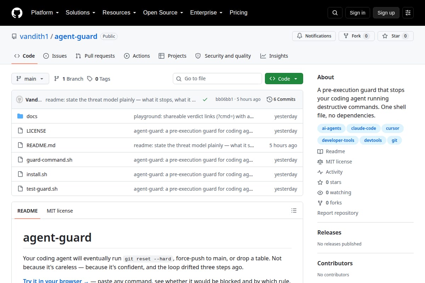Open the Pull requests tab
Screen dimensions: 425x283
pyautogui.click(x=95, y=56)
